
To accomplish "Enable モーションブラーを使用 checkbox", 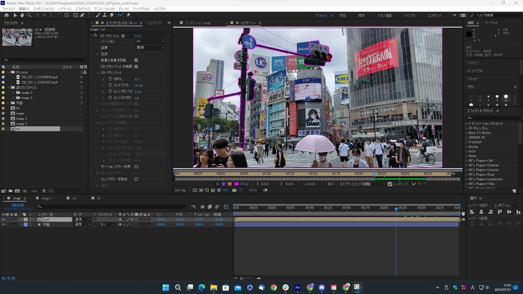I will pos(136,167).
